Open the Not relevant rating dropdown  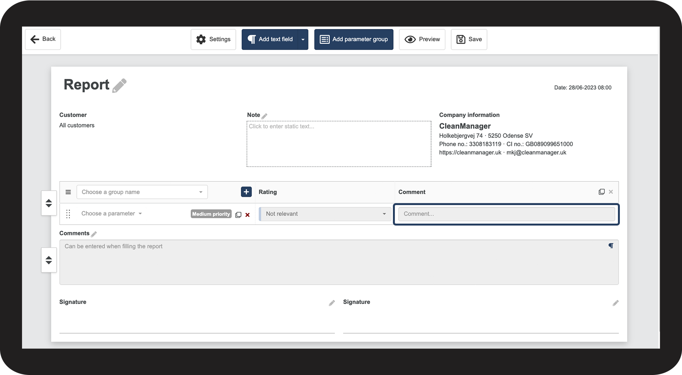(325, 214)
